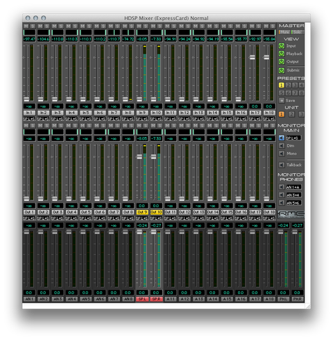
Task: Click speaker icon beside AN 5+6 phones
Action: click(x=282, y=203)
